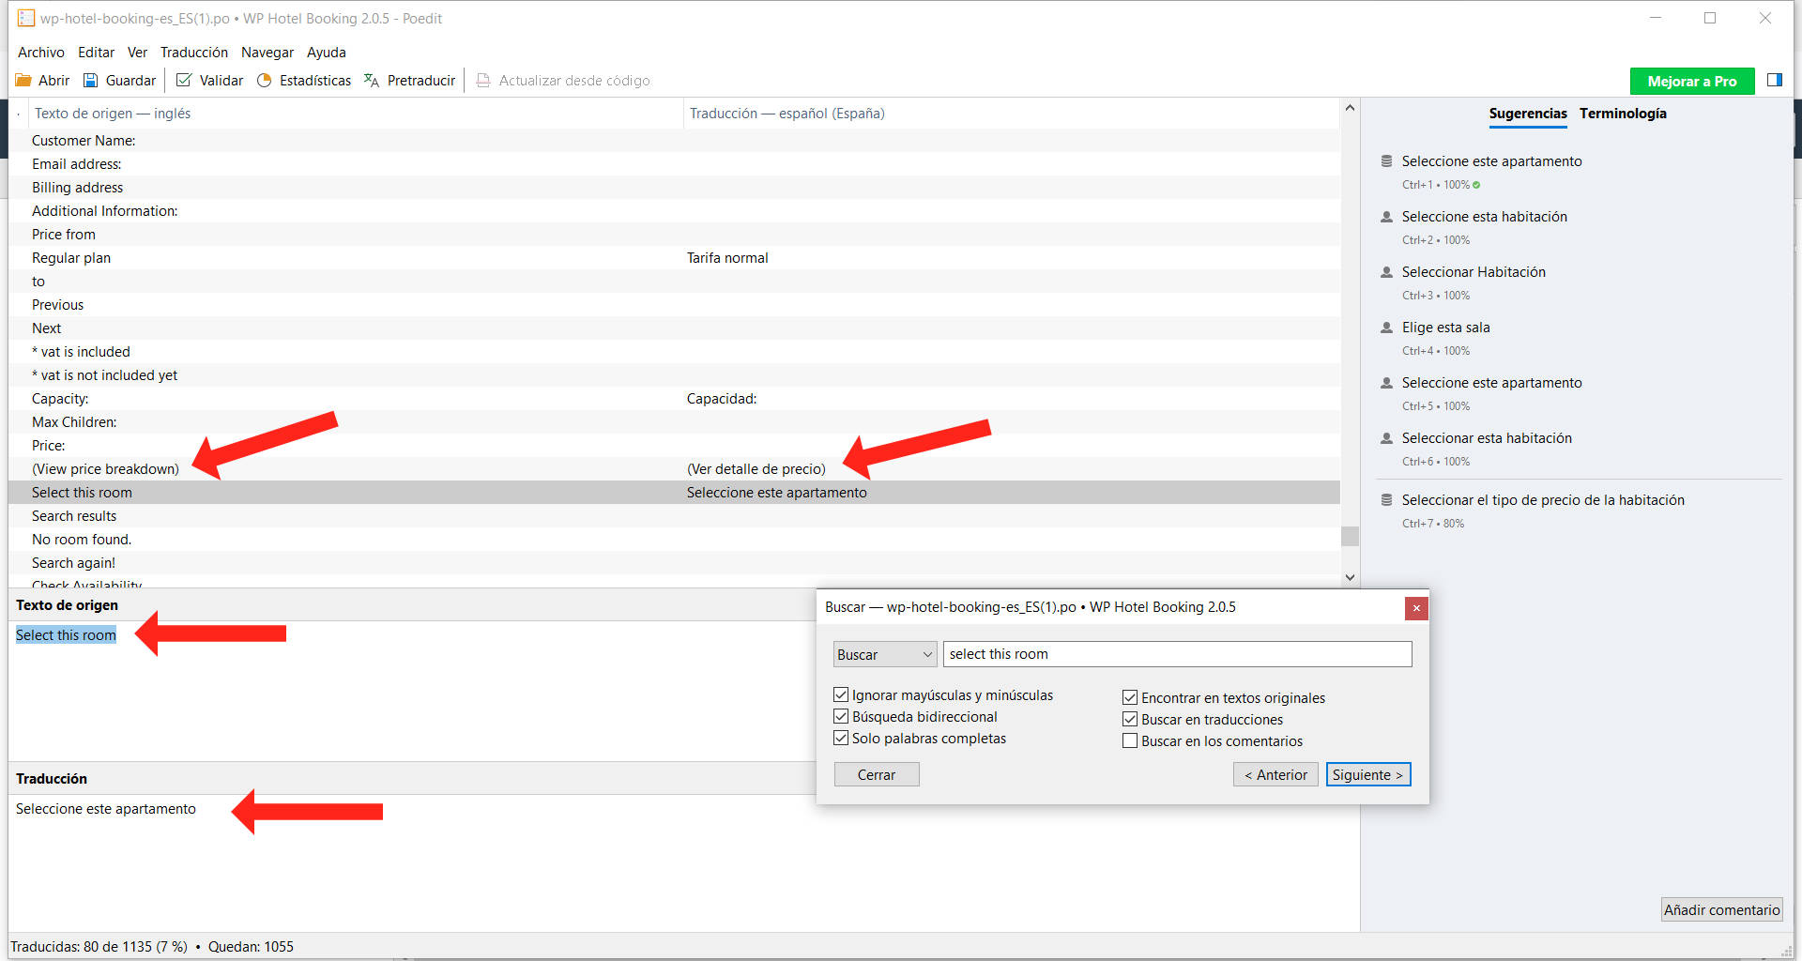
Task: Click the search text field containing select this room
Action: coord(1178,654)
